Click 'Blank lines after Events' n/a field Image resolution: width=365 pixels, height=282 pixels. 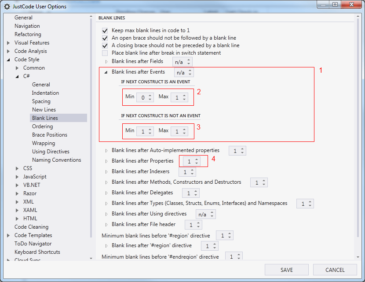tap(184, 72)
